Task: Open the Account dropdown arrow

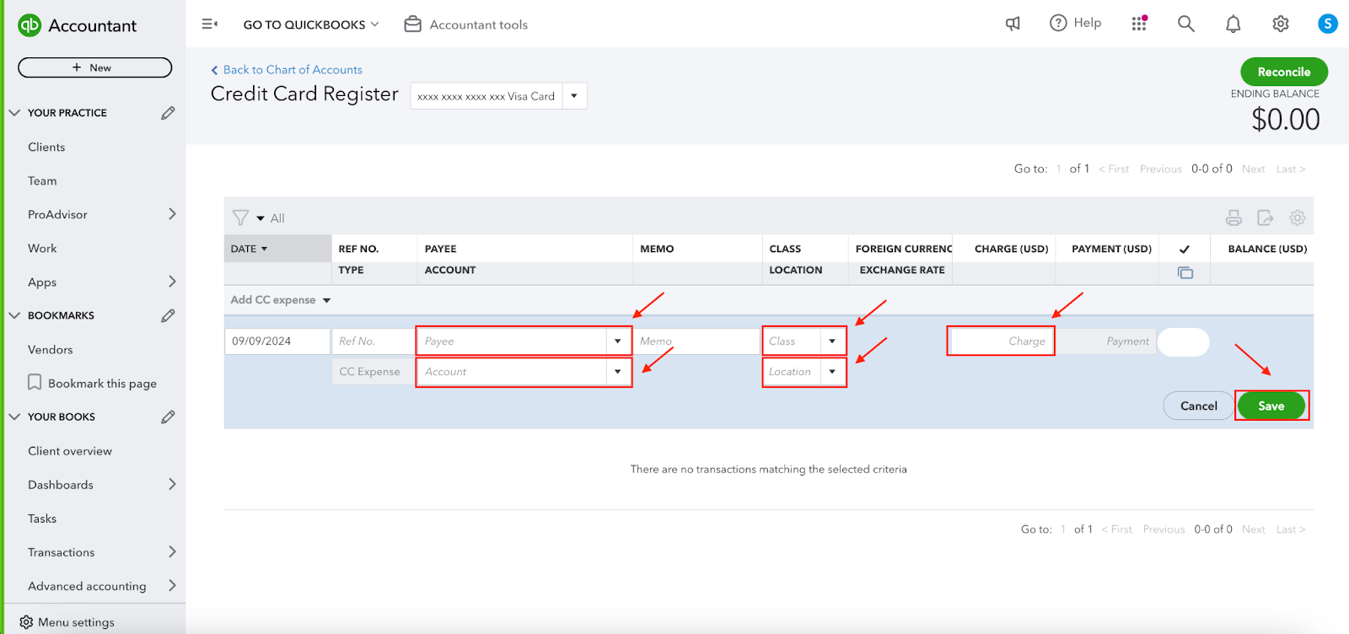Action: 618,372
